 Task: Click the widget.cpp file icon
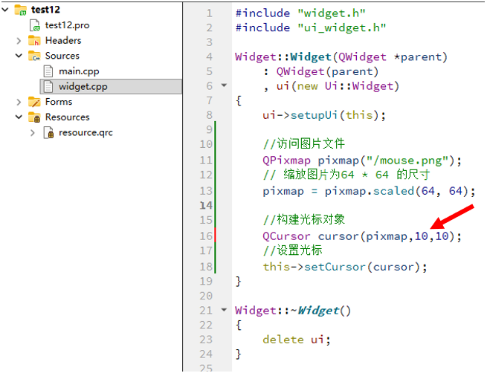click(x=48, y=86)
